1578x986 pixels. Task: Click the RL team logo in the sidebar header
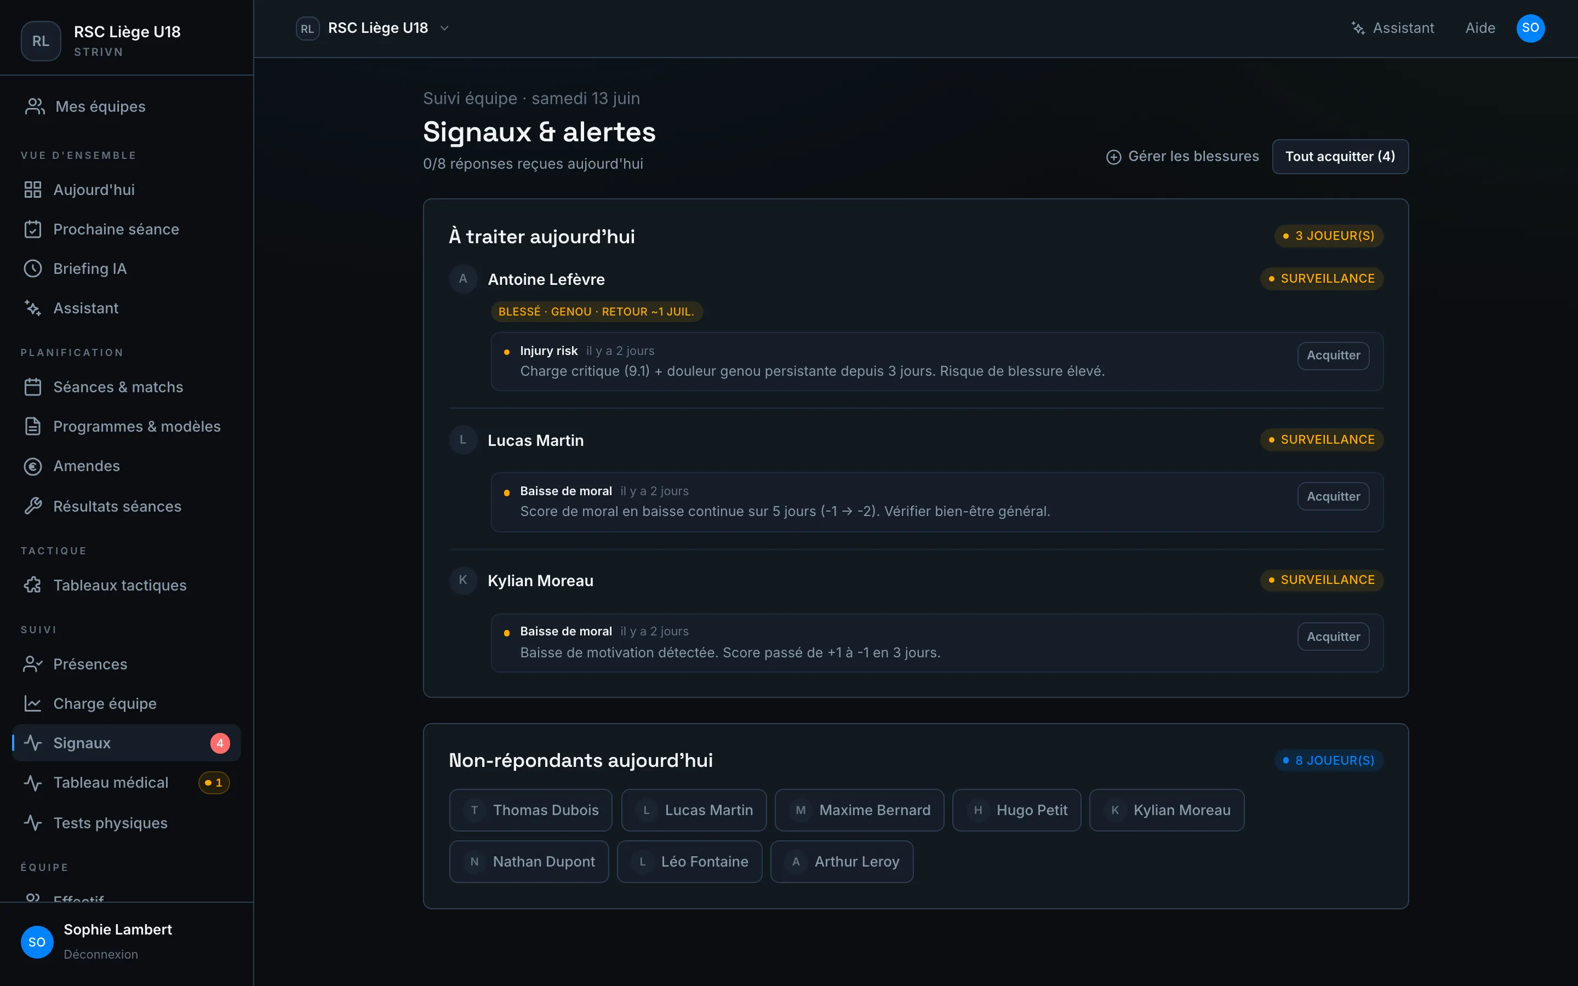point(41,41)
